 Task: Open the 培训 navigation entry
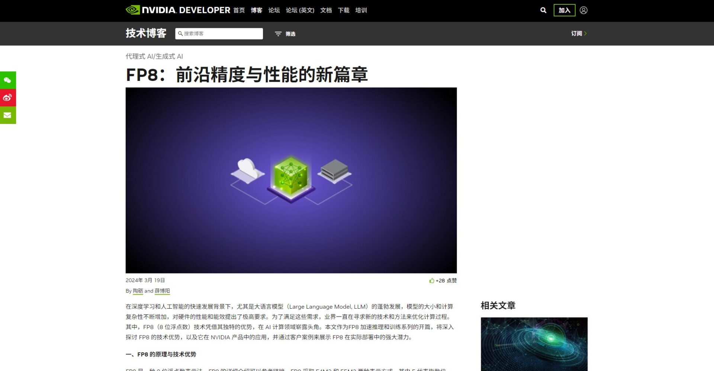pyautogui.click(x=361, y=10)
